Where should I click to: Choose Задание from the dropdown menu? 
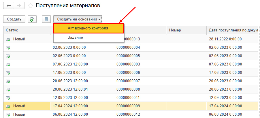click(75, 38)
